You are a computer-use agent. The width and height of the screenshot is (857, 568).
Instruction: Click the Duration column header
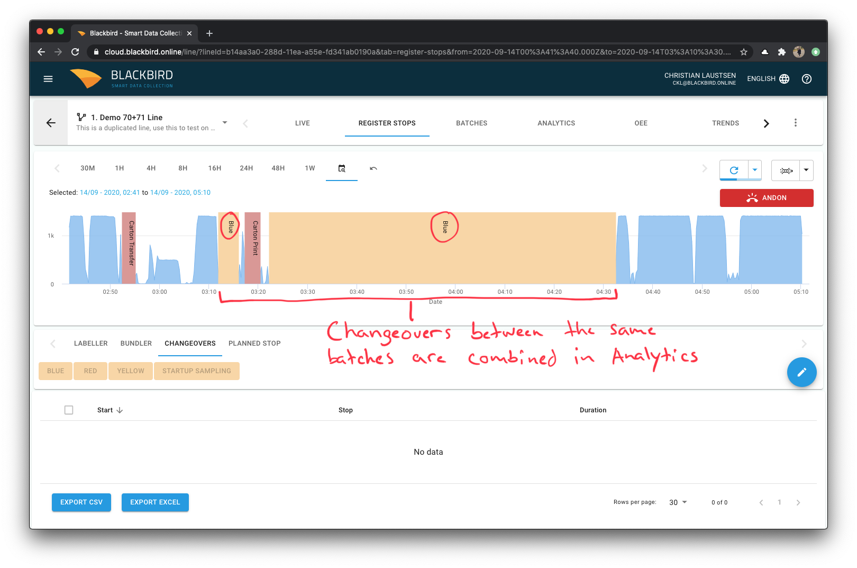pyautogui.click(x=593, y=410)
